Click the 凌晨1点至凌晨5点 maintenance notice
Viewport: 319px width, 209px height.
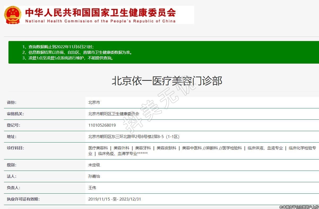coord(68,58)
